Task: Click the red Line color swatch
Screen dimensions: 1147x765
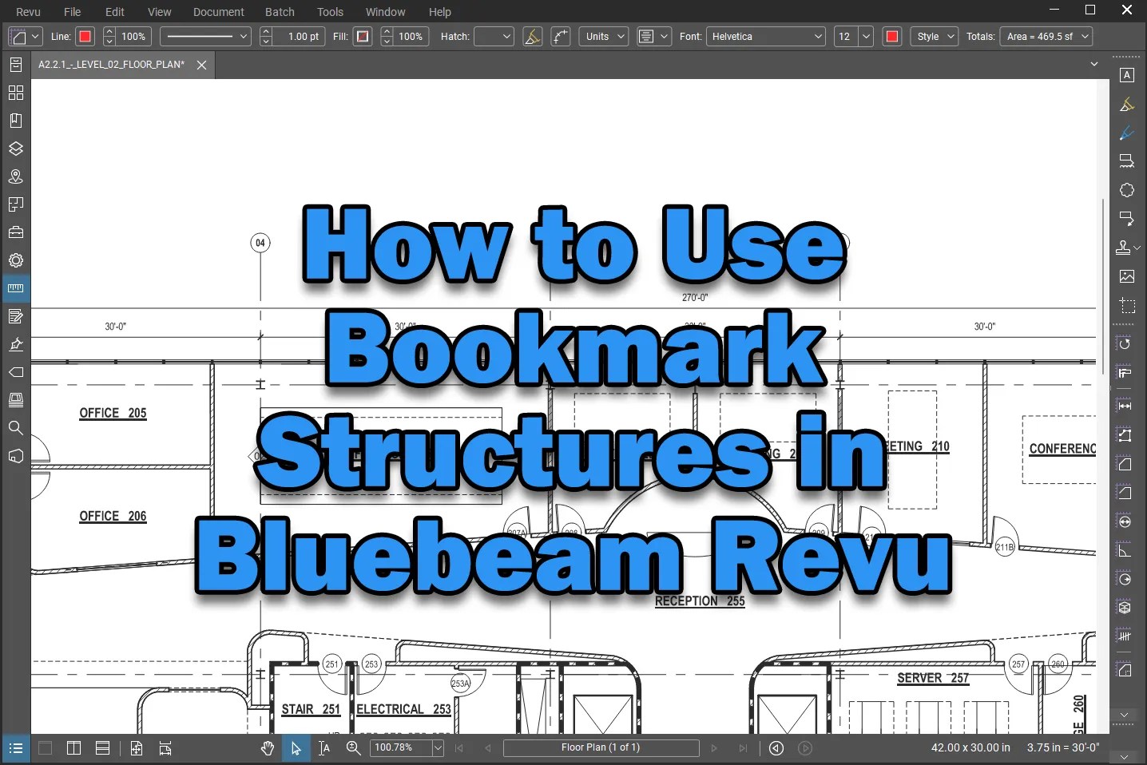Action: (85, 36)
